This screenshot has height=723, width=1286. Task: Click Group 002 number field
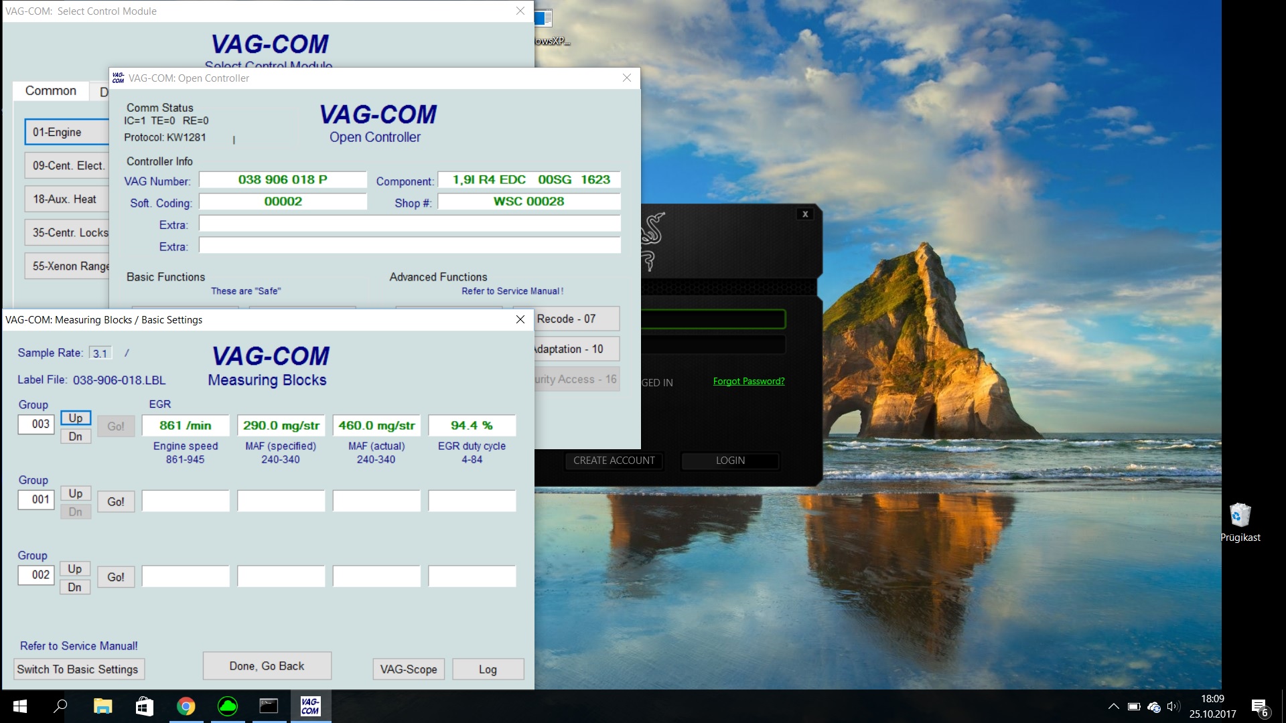point(36,574)
